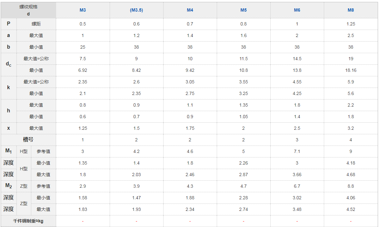This screenshot has height=227, width=379.
Task: Click the M2 row label
Action: 8,186
